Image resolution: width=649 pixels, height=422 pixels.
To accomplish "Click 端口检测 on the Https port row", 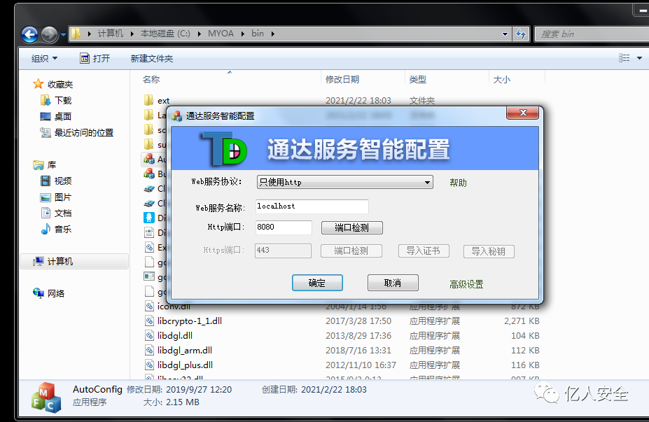I will (351, 251).
